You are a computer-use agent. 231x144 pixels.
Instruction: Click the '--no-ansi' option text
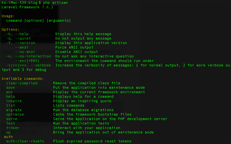pos(25,52)
